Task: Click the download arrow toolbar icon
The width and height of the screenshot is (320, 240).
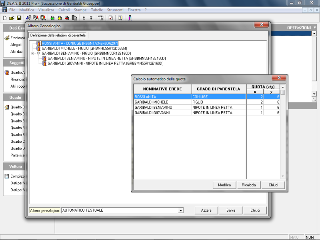Action: pyautogui.click(x=84, y=18)
